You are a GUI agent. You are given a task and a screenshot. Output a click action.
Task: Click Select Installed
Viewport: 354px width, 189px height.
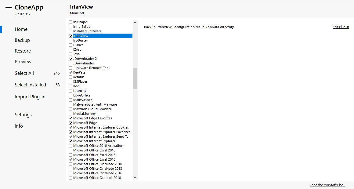coord(30,85)
